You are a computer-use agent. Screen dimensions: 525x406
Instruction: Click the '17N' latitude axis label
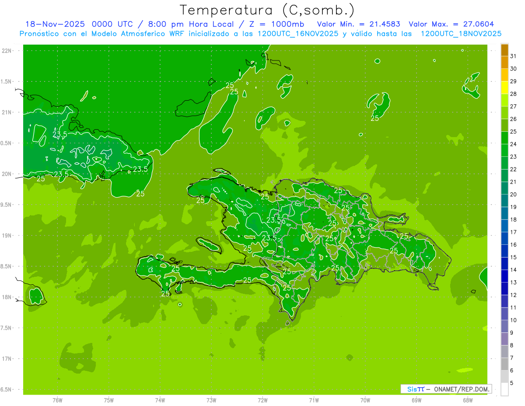7,359
